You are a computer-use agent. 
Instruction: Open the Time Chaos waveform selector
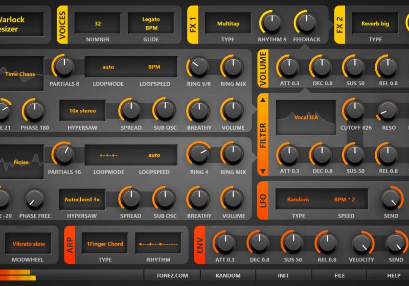click(21, 74)
